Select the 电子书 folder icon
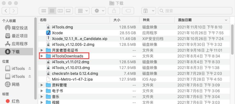This screenshot has height=104, width=235. pos(48,91)
